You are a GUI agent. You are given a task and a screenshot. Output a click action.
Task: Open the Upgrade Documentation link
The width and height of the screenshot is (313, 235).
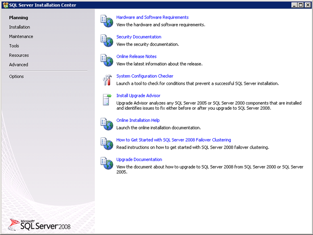point(139,159)
